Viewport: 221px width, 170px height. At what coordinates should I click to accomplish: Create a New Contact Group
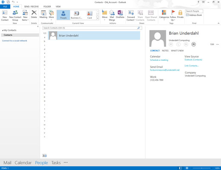coord(15,15)
